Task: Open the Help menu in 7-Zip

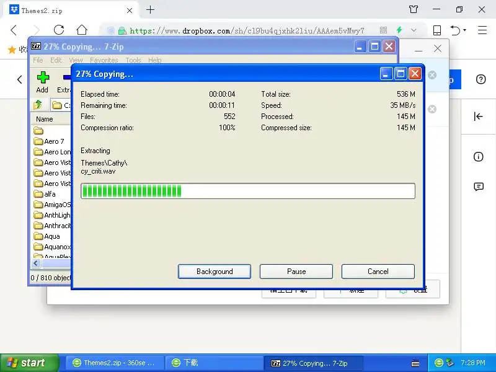Action: (154, 60)
